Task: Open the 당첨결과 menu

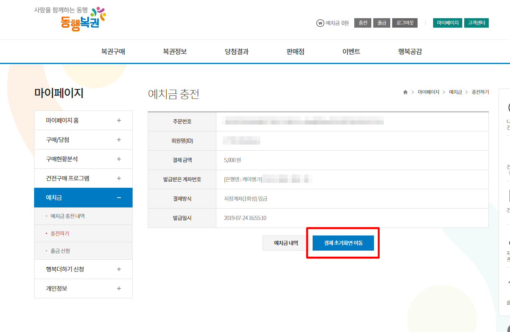Action: coord(237,52)
